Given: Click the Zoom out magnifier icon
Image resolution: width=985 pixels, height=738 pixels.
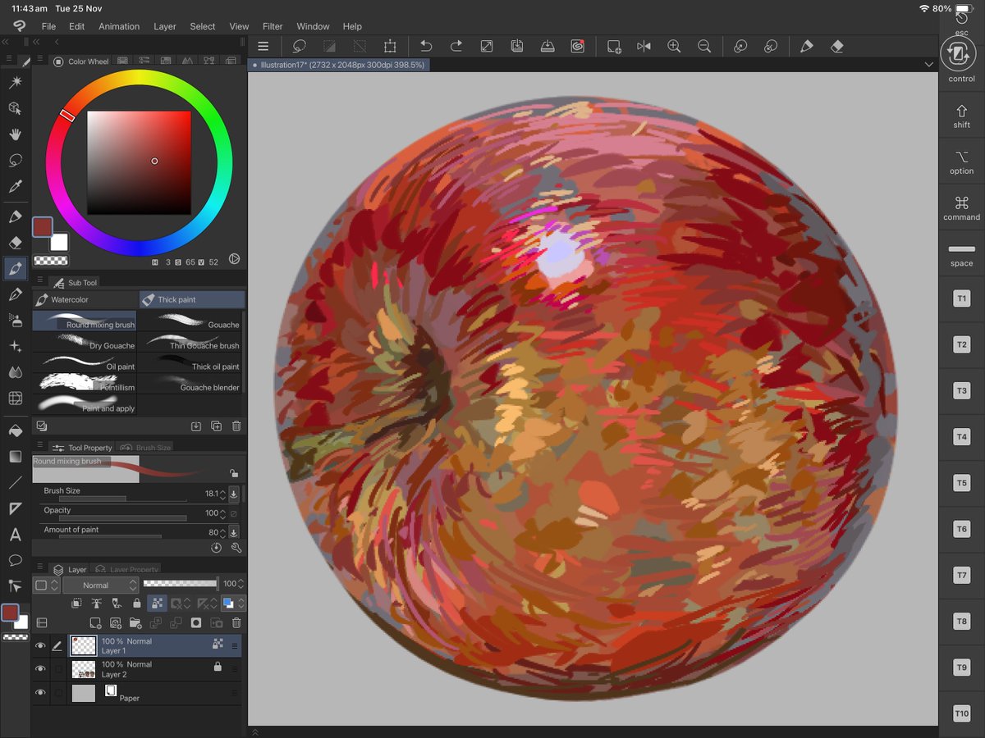Looking at the screenshot, I should point(704,47).
